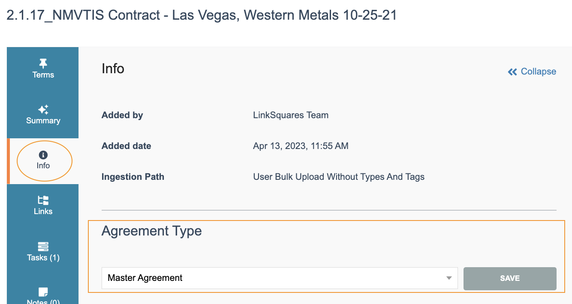Collapse the Info panel via Collapse link
572x304 pixels.
pyautogui.click(x=538, y=72)
